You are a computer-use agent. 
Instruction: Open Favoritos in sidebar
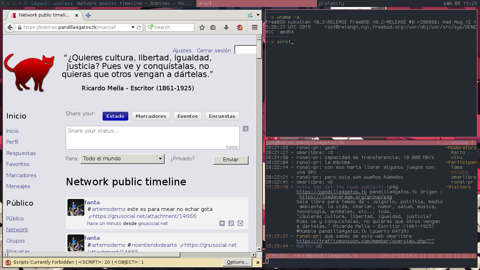tap(18, 164)
